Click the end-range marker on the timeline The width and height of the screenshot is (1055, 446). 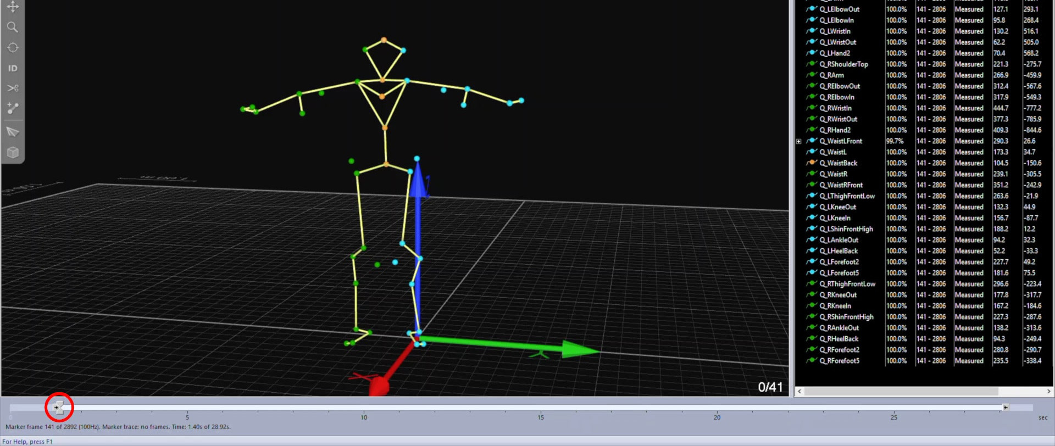tap(1005, 407)
